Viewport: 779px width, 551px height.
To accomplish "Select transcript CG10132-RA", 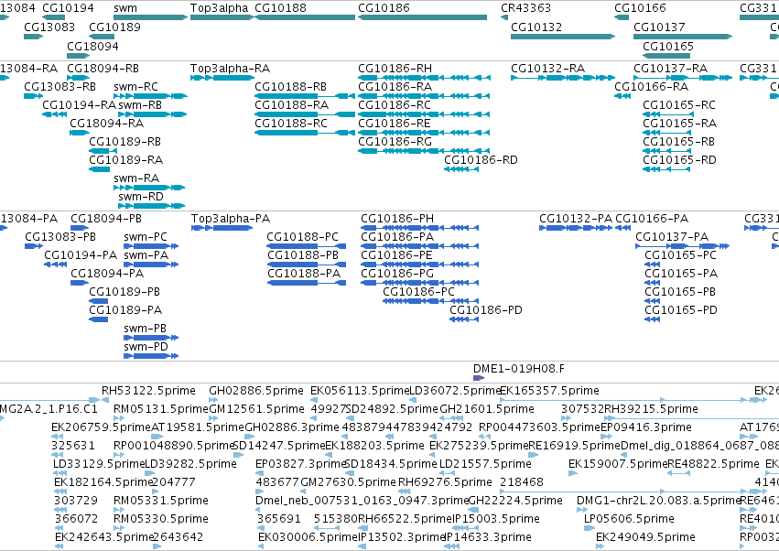I will pos(563,78).
